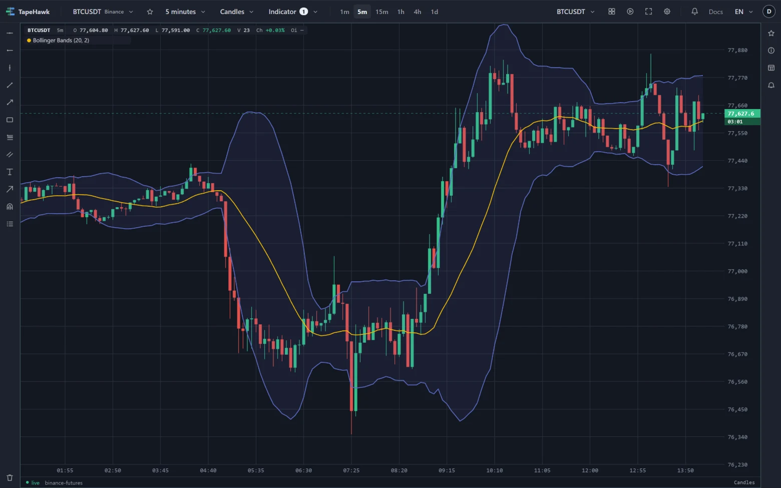Open the user profile avatar D
The width and height of the screenshot is (781, 488).
click(769, 12)
